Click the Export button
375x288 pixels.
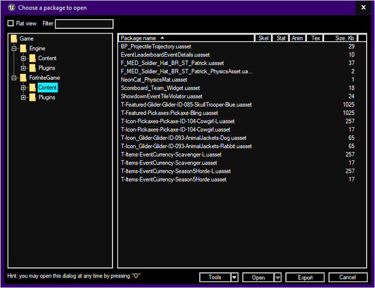pyautogui.click(x=305, y=277)
